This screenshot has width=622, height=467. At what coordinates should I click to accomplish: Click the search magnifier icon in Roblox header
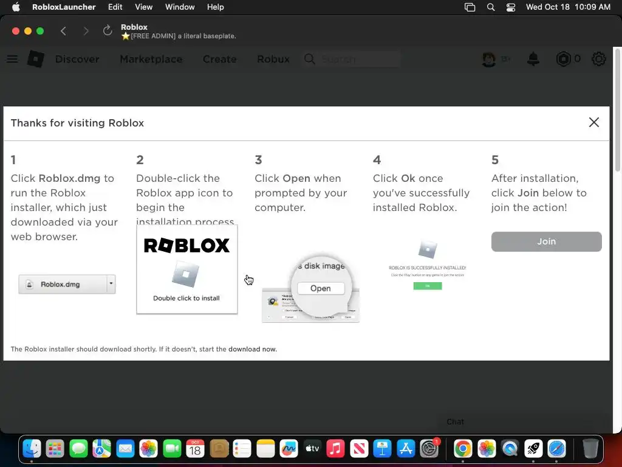309,59
